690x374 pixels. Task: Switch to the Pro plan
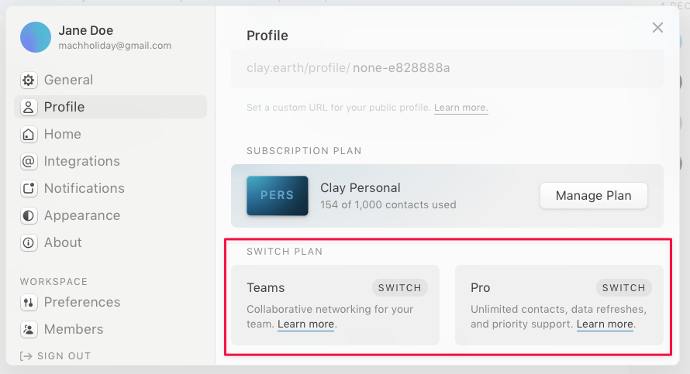pyautogui.click(x=623, y=288)
